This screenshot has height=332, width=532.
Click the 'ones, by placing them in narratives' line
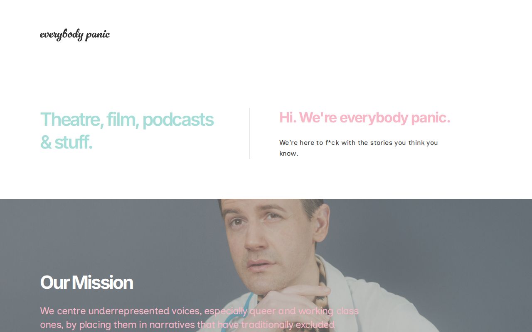point(187,325)
